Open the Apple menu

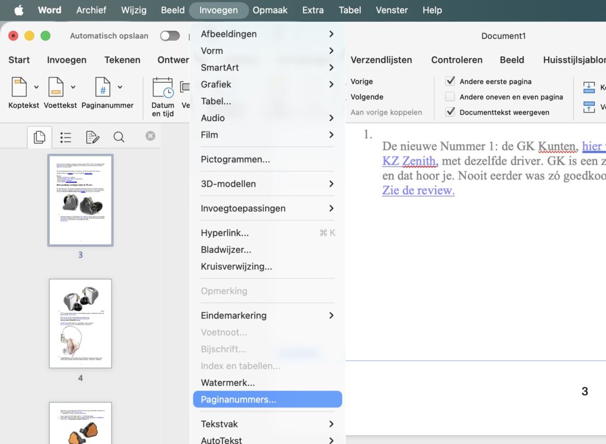[18, 10]
